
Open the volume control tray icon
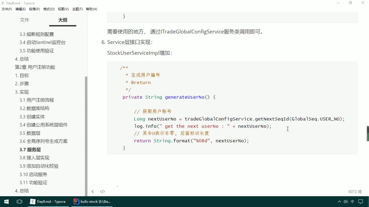tap(346, 201)
